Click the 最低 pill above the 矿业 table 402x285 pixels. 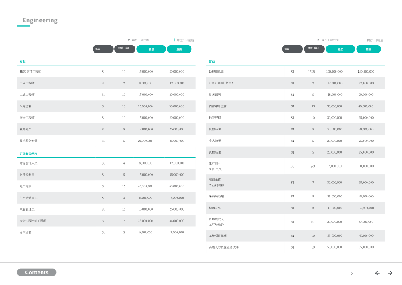tap(340, 49)
